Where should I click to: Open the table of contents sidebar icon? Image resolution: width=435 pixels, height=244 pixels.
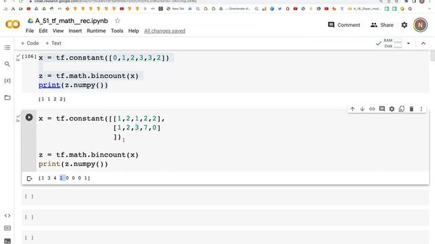coord(7,47)
